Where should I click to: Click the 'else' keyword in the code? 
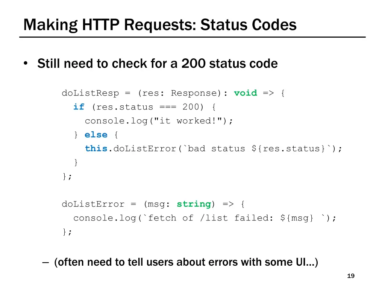pyautogui.click(x=96, y=135)
